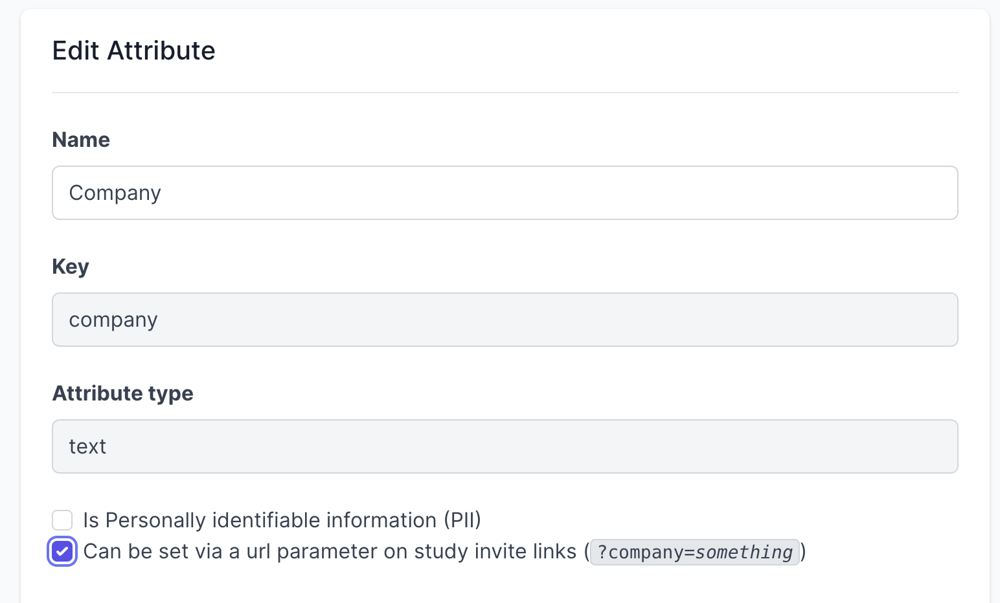Click the Name field label
The height and width of the screenshot is (603, 1000).
click(81, 140)
